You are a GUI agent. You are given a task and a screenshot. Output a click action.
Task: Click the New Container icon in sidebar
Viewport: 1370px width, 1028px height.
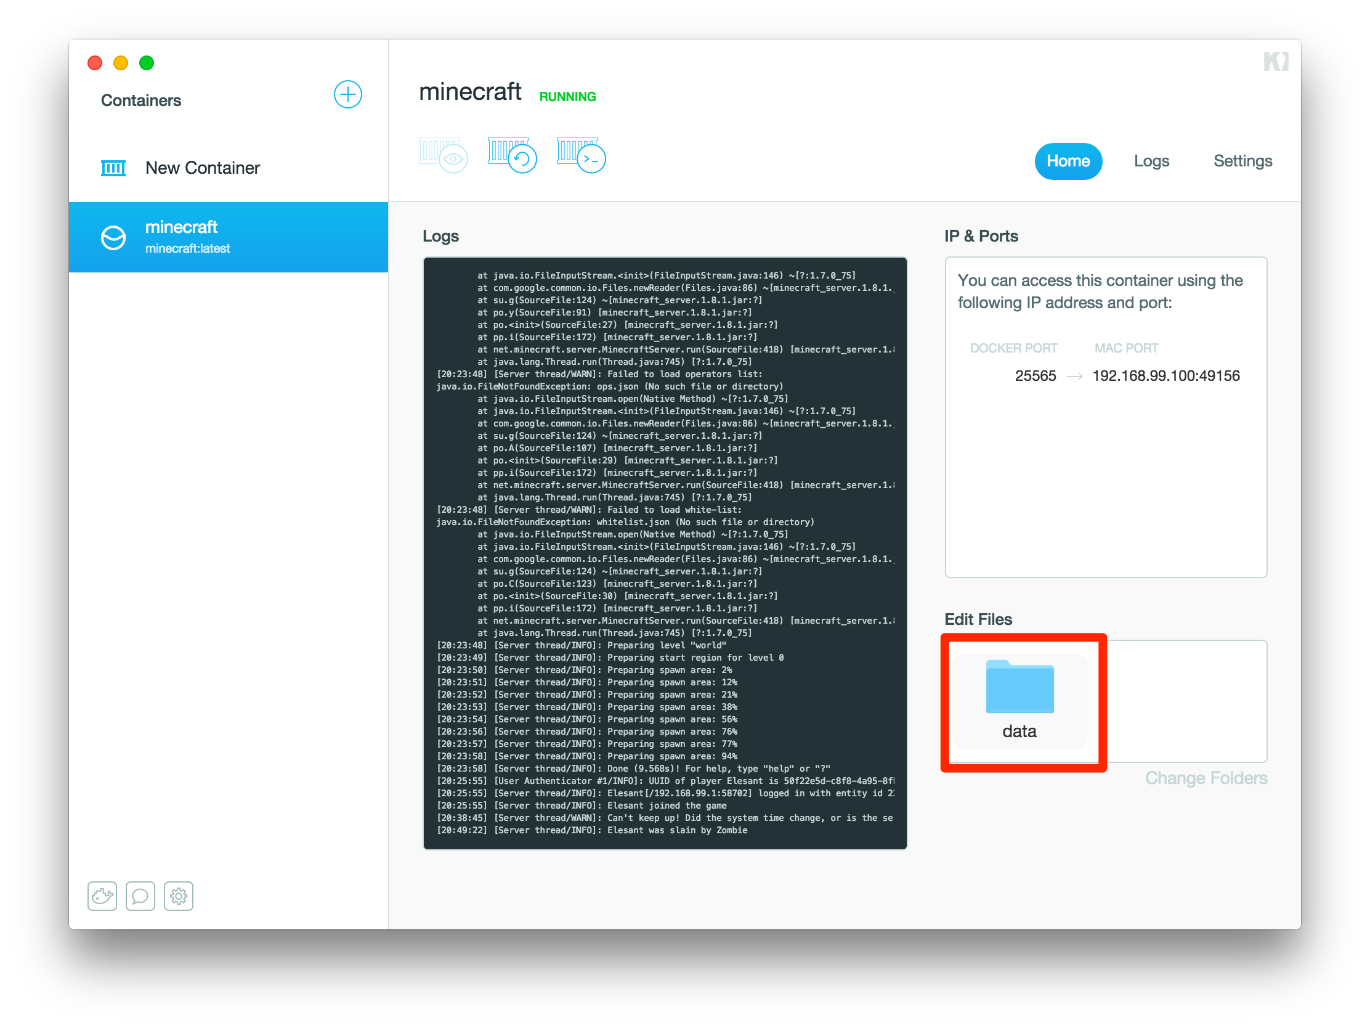(x=113, y=168)
